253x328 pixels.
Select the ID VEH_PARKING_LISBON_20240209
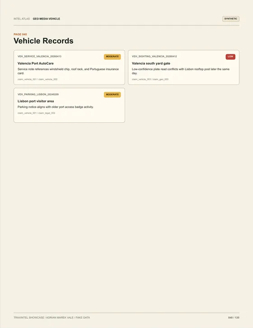(x=38, y=95)
